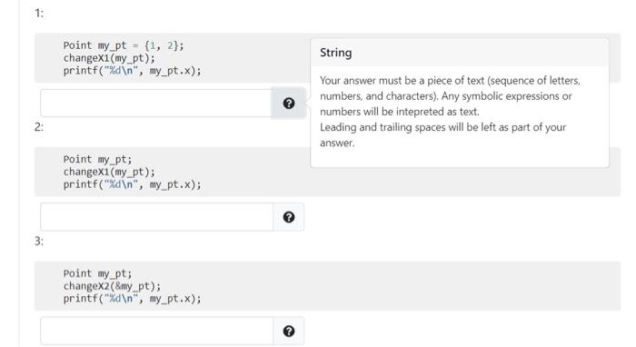Click the "3:" question label

[39, 242]
